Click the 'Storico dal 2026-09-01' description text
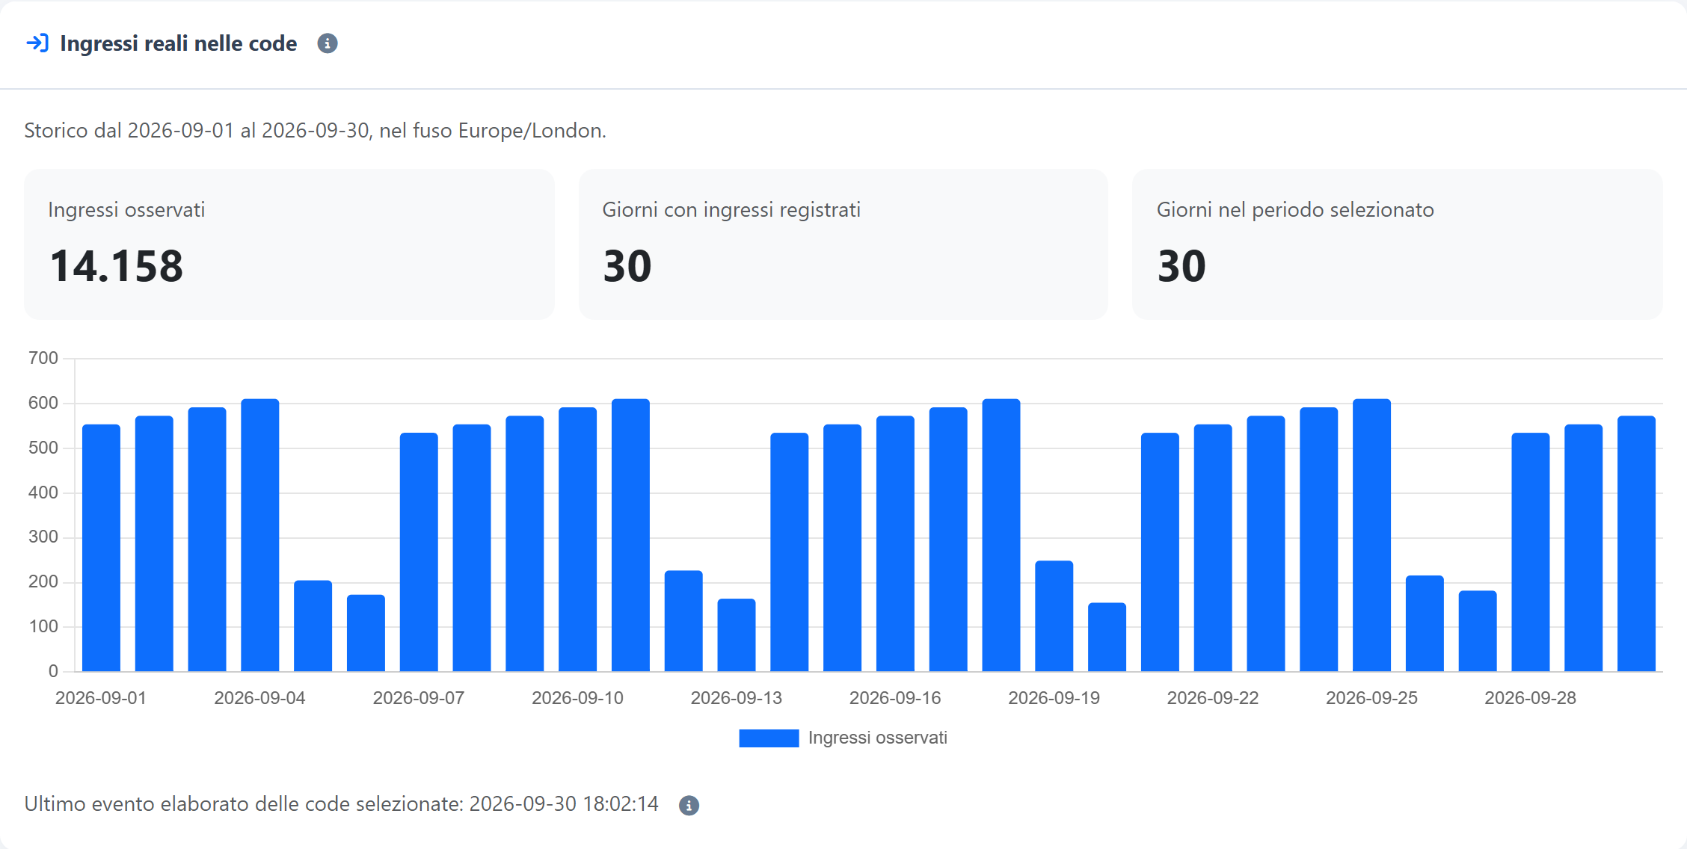 (315, 131)
